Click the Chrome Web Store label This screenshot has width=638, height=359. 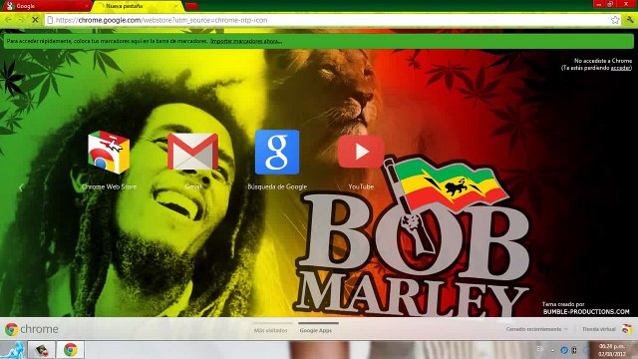click(x=109, y=186)
